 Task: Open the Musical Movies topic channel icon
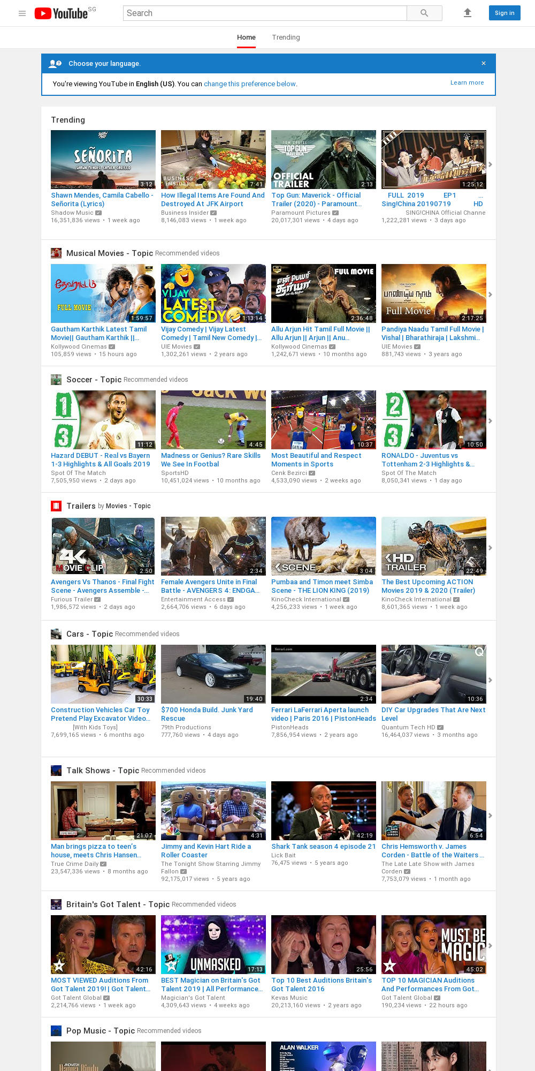pyautogui.click(x=56, y=253)
